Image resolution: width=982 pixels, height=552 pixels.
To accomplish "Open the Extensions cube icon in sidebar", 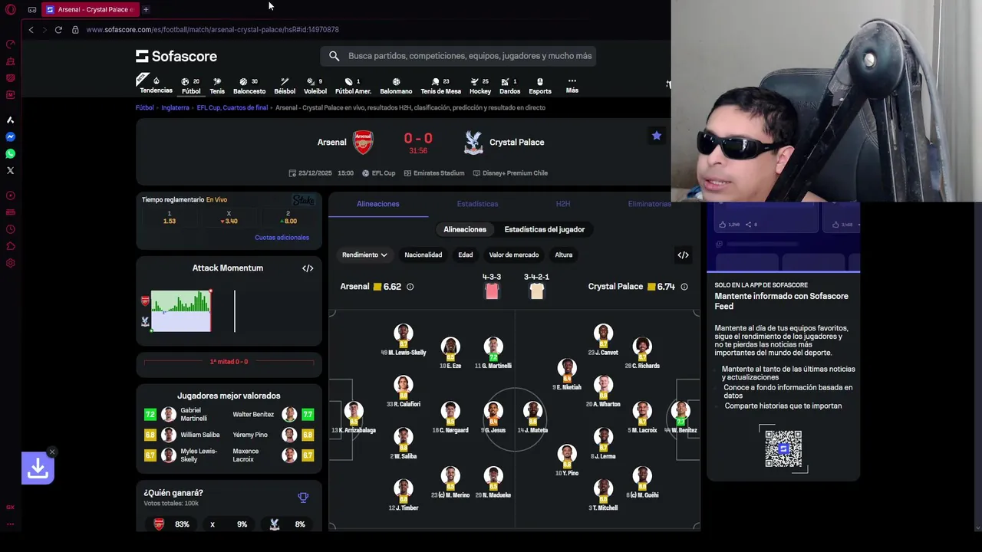I will (11, 246).
